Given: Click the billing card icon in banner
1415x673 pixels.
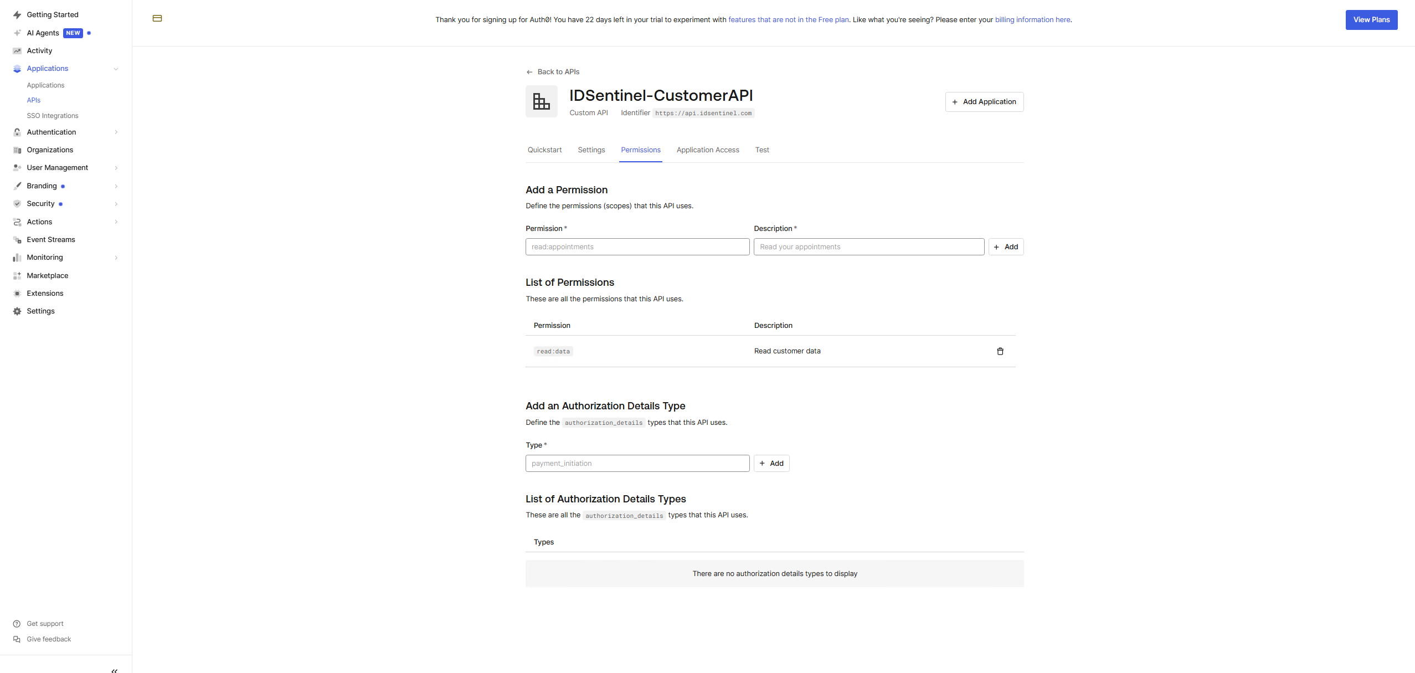Looking at the screenshot, I should pyautogui.click(x=157, y=18).
